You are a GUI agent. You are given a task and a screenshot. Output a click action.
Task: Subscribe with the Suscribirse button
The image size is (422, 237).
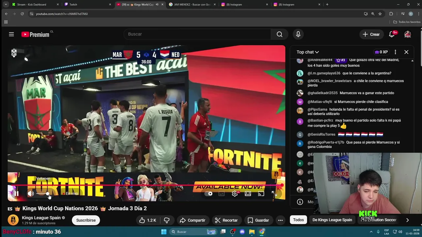86,220
